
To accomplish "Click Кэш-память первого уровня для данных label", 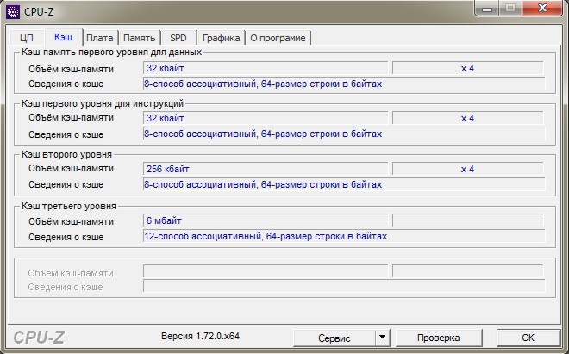I will click(111, 52).
